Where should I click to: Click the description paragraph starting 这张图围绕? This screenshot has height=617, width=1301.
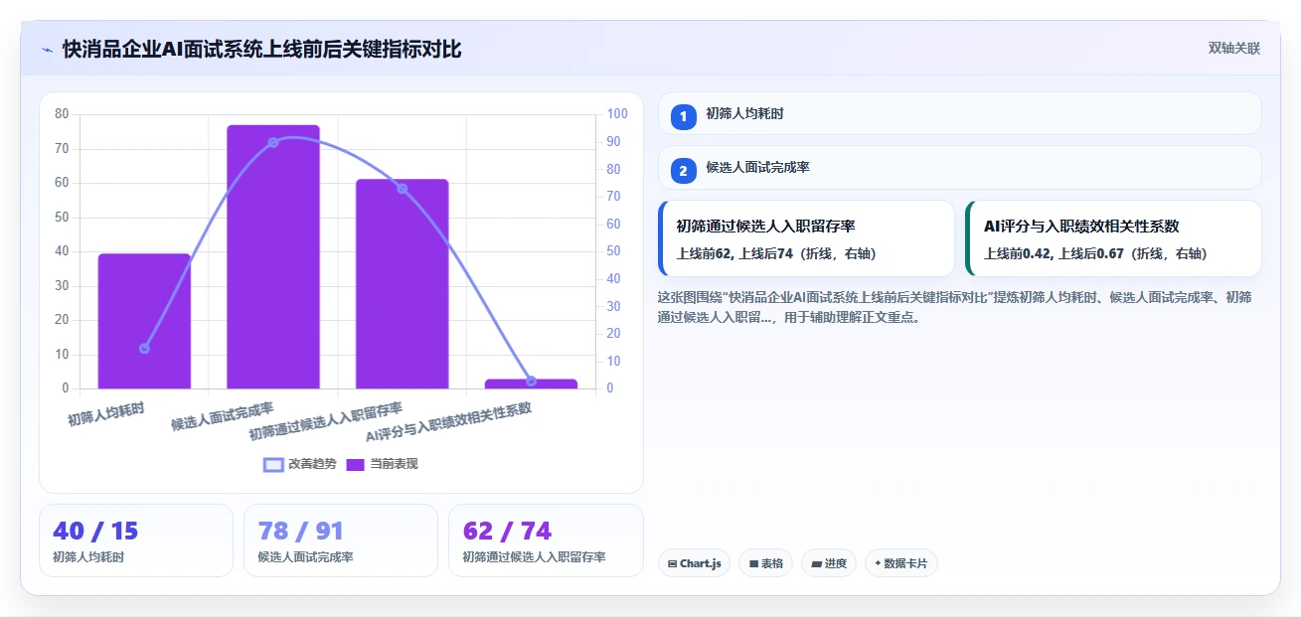click(x=955, y=307)
